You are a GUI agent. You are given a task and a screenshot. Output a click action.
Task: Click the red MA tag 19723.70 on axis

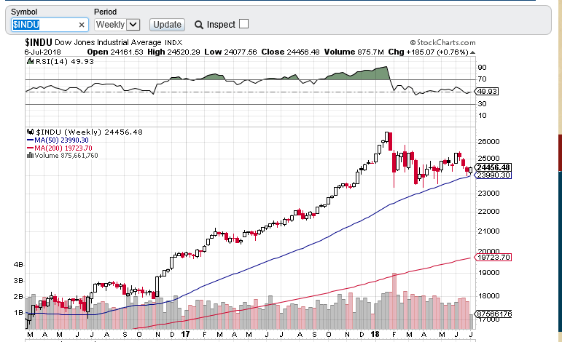tap(493, 257)
